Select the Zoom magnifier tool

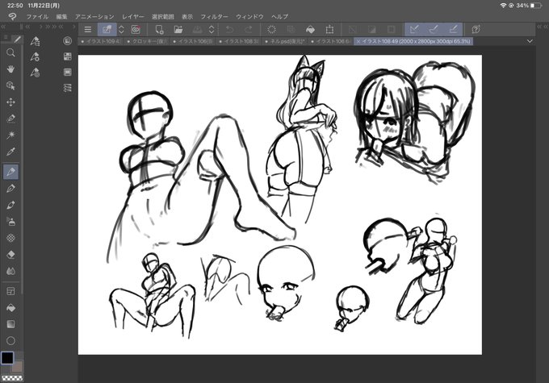tap(10, 52)
